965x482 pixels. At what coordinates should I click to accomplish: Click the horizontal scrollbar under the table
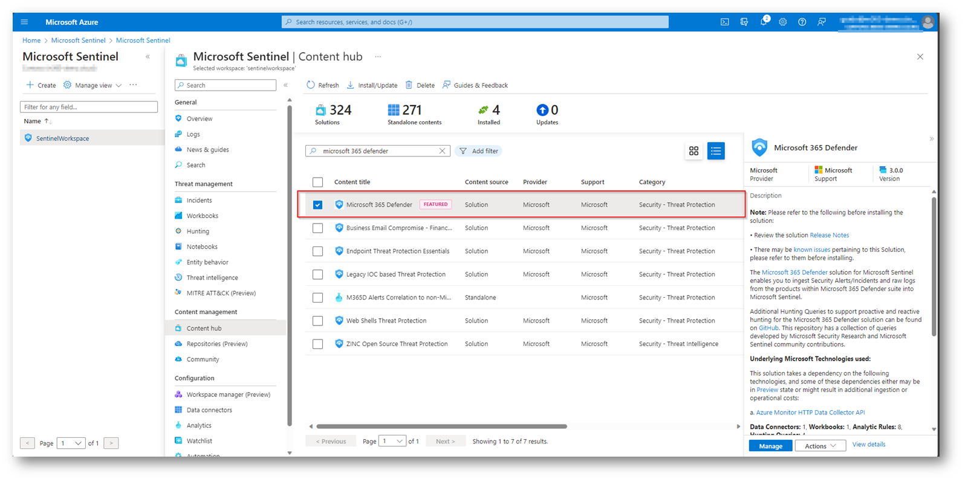coord(441,426)
